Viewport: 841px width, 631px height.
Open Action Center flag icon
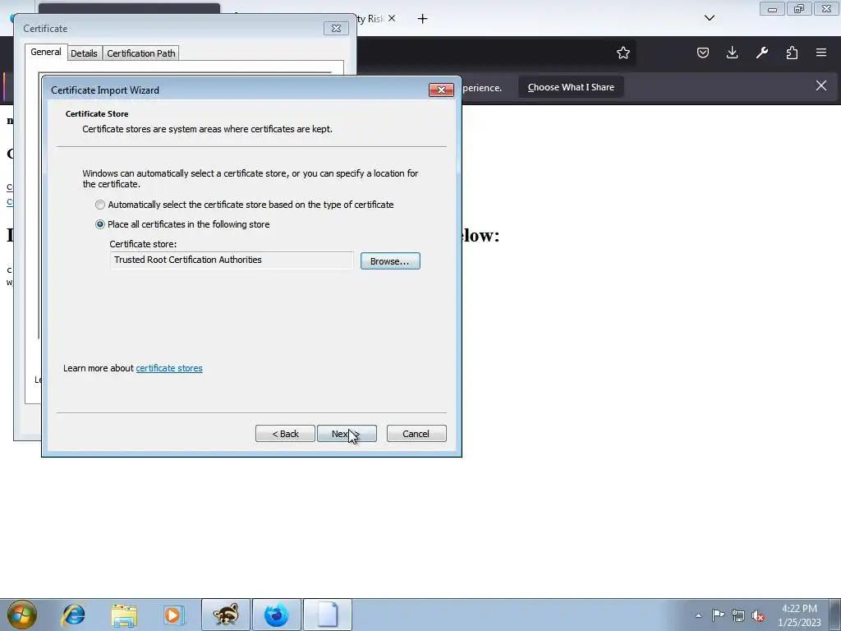718,615
